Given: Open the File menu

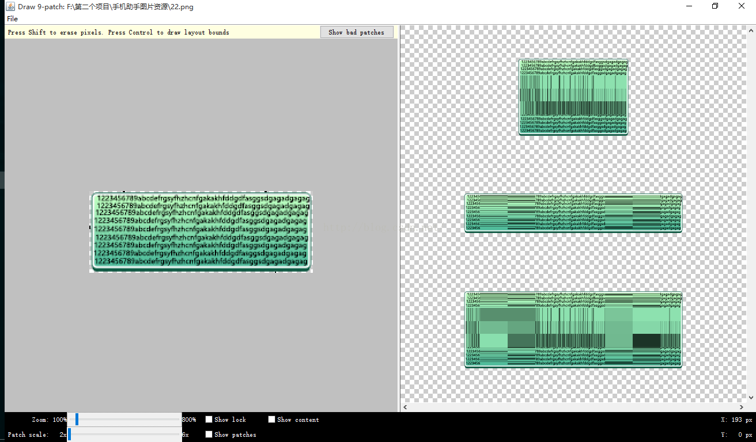Looking at the screenshot, I should 12,19.
